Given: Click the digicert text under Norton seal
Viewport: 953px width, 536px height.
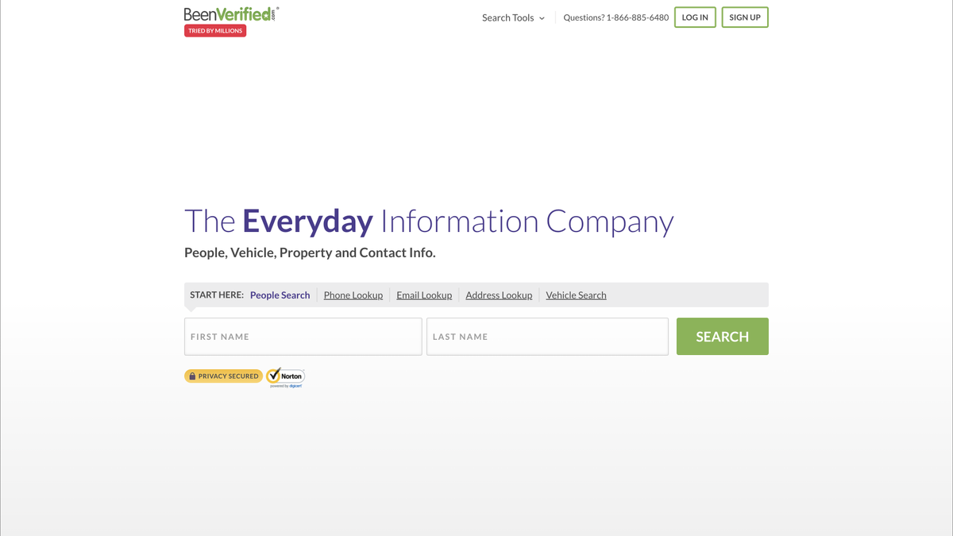Looking at the screenshot, I should click(295, 385).
